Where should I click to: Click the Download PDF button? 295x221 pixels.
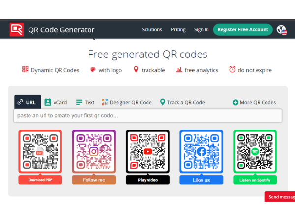pyautogui.click(x=40, y=180)
